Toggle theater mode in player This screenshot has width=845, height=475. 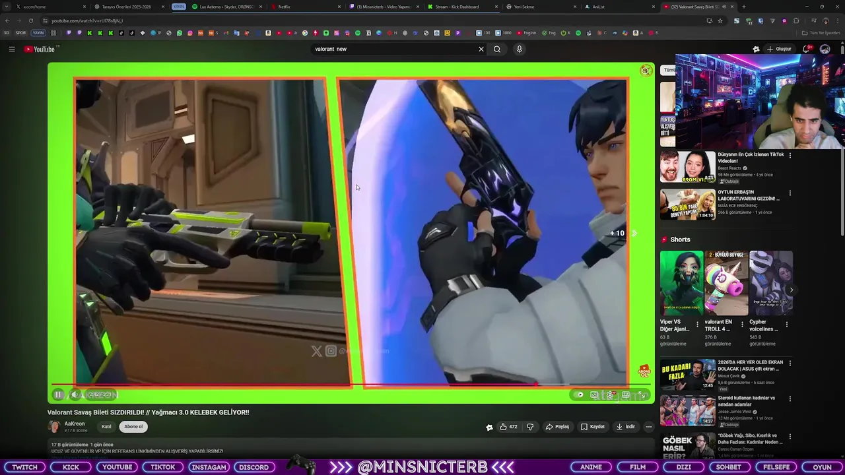[x=626, y=395]
